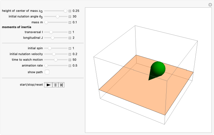The height and width of the screenshot is (135, 214).
Task: Click the top-right panel options plus icon
Action: [210, 4]
